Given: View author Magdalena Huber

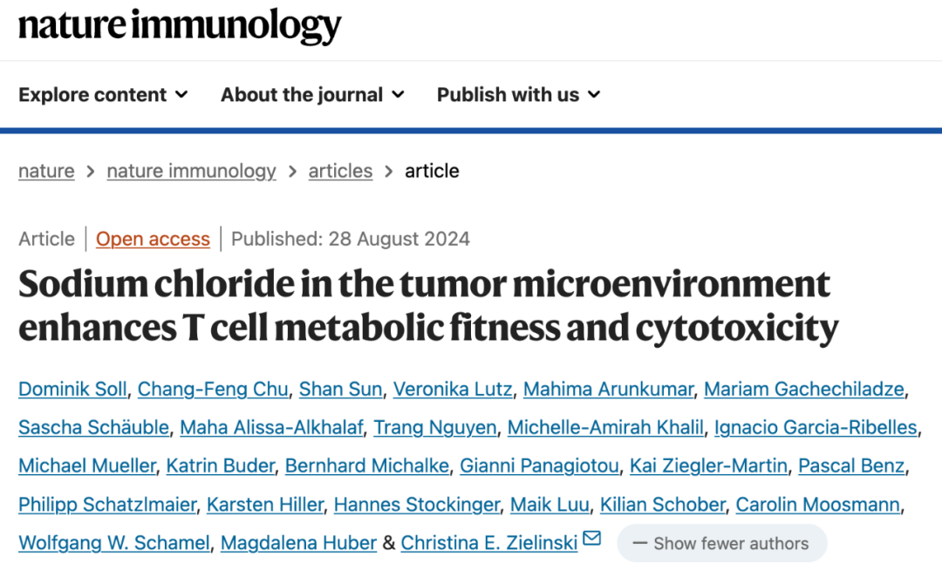Looking at the screenshot, I should pyautogui.click(x=298, y=543).
